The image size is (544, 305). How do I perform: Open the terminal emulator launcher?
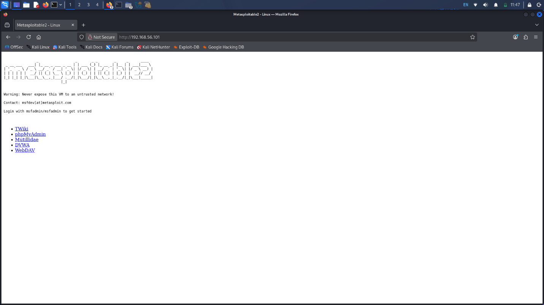54,5
